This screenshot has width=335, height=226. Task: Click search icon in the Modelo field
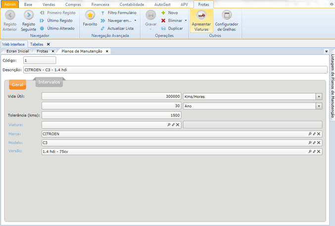(x=310, y=143)
